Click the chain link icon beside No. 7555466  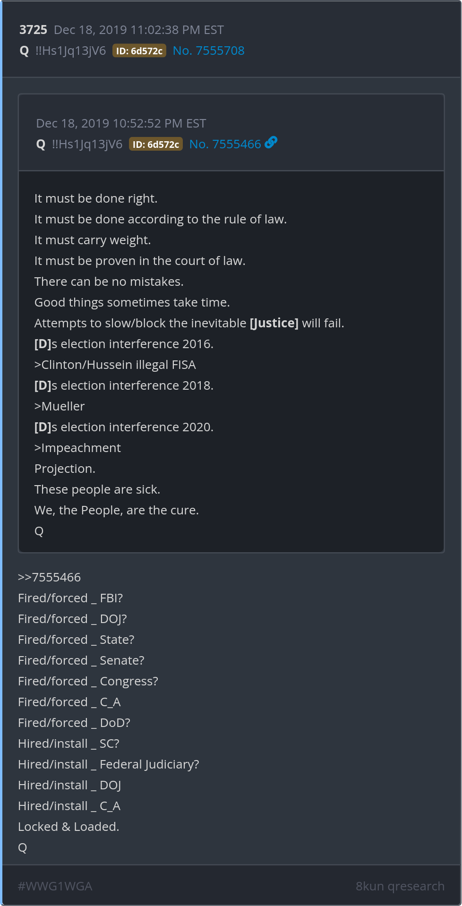click(x=271, y=143)
